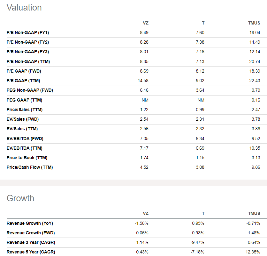Click the VZ ticker in the Valuation table header
Screen dimensions: 267x256
145,23
